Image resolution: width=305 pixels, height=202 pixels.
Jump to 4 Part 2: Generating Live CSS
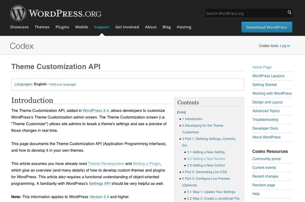tap(204, 172)
